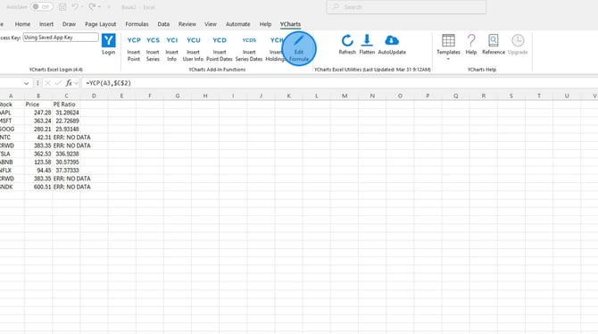
Task: Select the cell with price 94.45
Action: [38, 171]
